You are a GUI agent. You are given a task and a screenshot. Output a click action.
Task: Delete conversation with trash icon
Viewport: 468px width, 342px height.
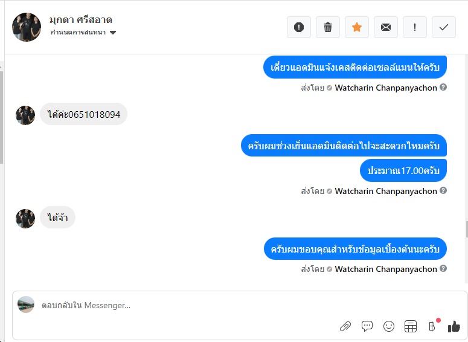point(328,27)
